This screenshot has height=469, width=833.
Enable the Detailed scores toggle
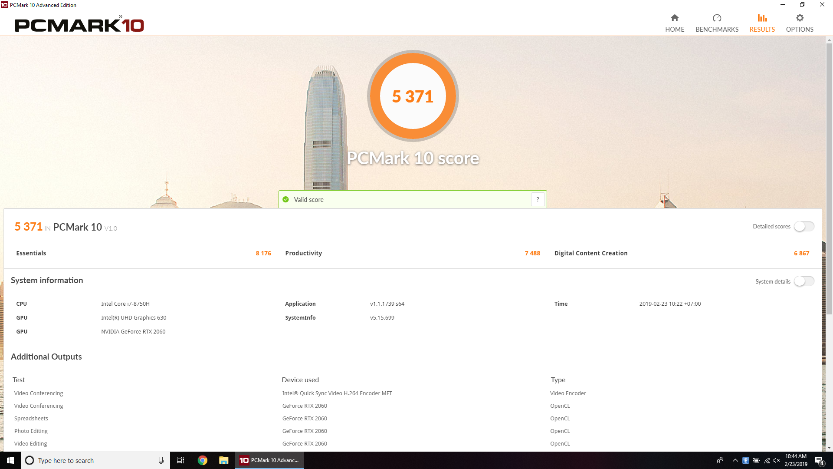(x=804, y=227)
